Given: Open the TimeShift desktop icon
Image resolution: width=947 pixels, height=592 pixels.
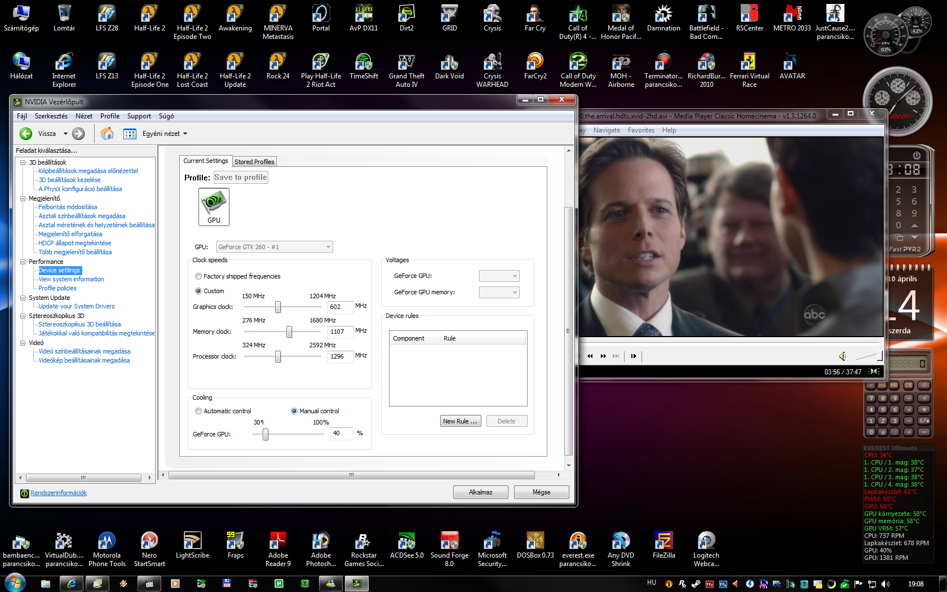Looking at the screenshot, I should tap(364, 67).
